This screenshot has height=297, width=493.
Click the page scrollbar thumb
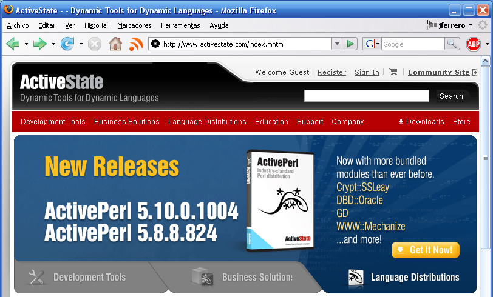(486, 158)
